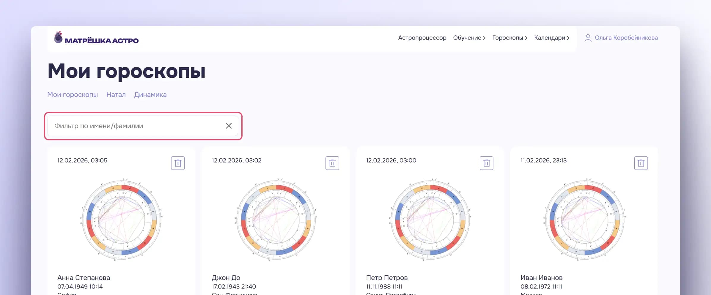Switch to the Динамика tab

150,95
